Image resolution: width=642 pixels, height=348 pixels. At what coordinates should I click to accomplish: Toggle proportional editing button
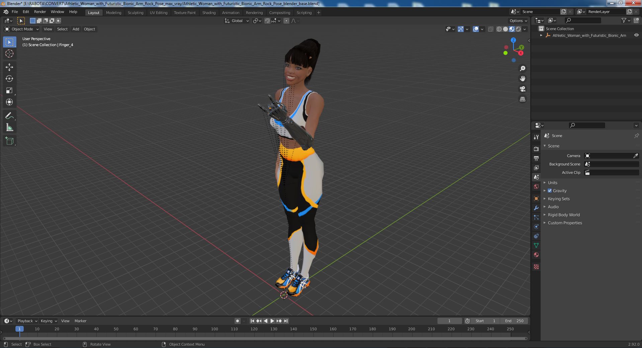(x=286, y=21)
